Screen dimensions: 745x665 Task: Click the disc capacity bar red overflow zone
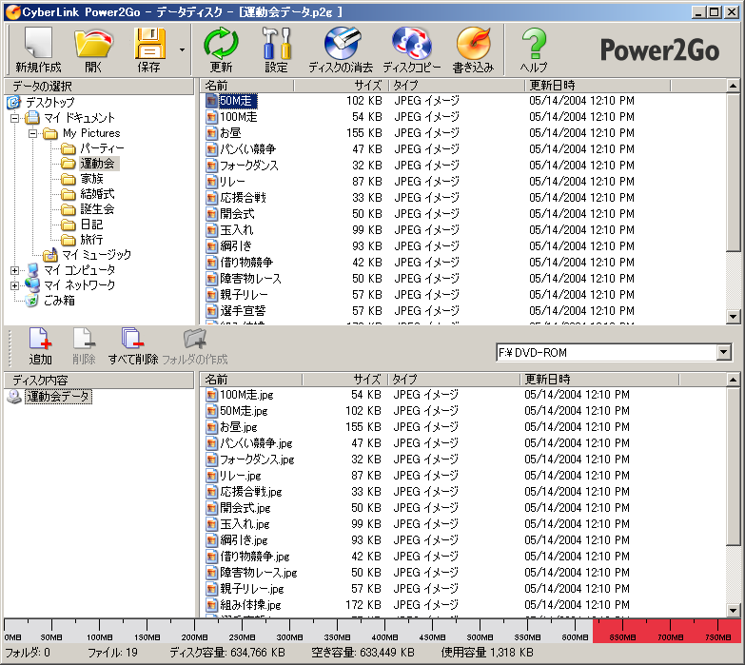[667, 632]
